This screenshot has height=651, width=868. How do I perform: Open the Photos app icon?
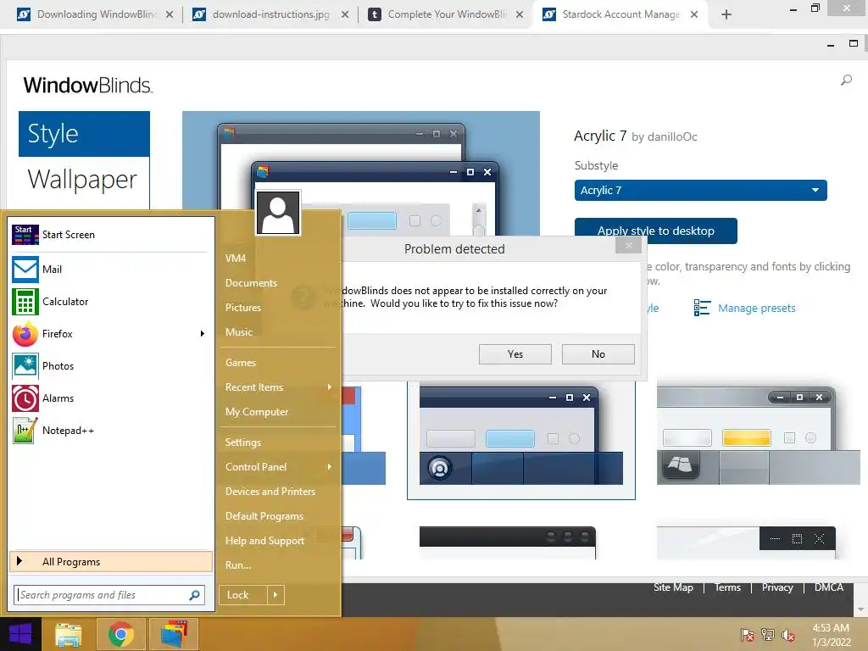(25, 366)
